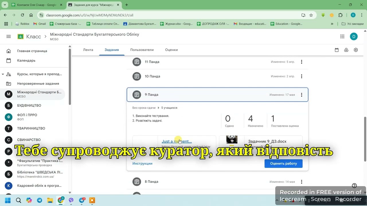This screenshot has height=206, width=367.
Task: Open the class Drive folder icon
Action: pyautogui.click(x=346, y=50)
